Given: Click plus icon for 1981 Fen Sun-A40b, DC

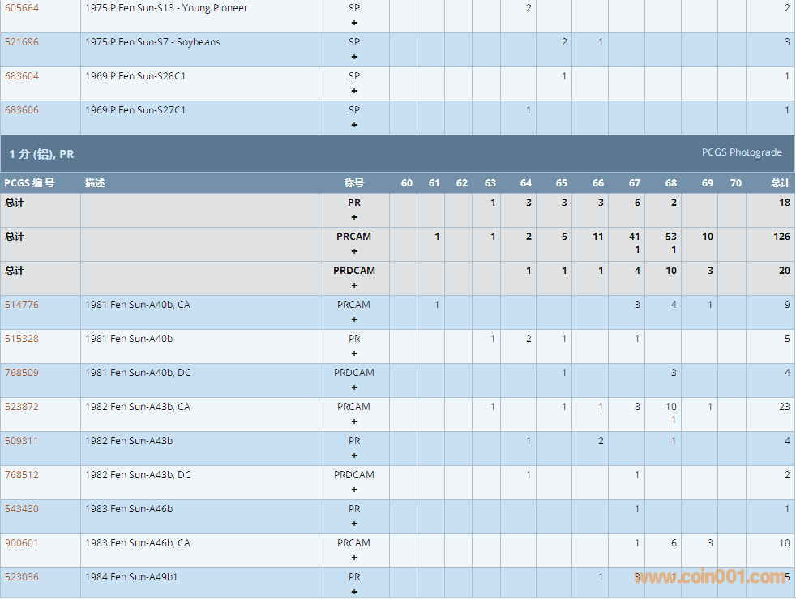Looking at the screenshot, I should (x=354, y=387).
